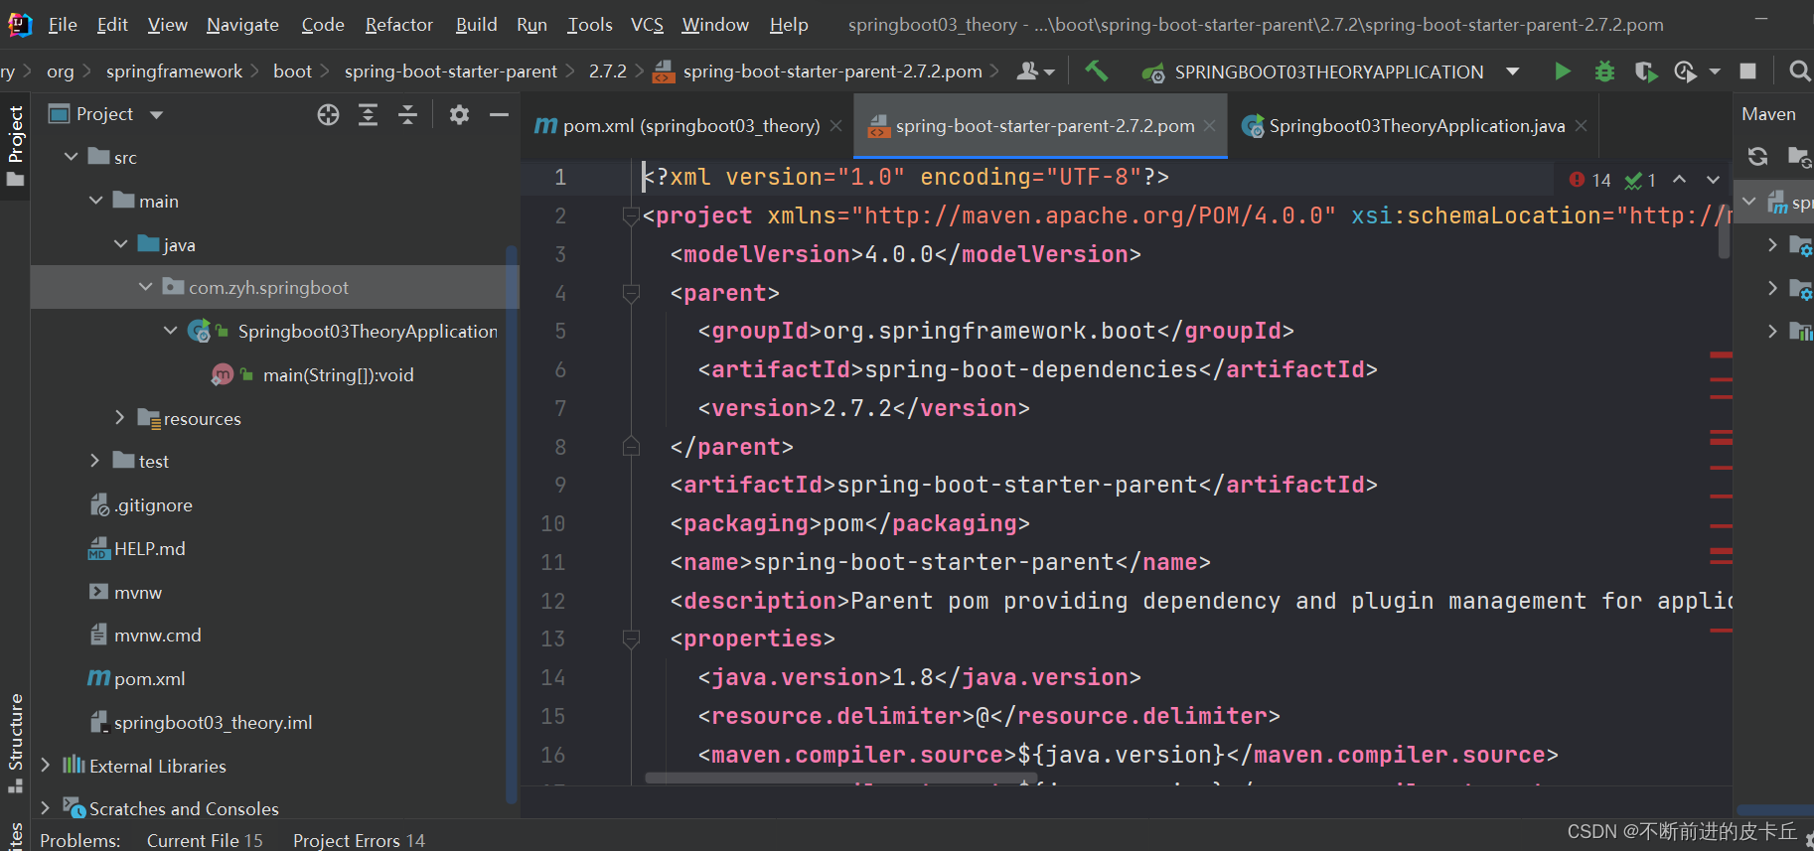Open the VCS menu
This screenshot has height=851, width=1814.
coord(647,25)
